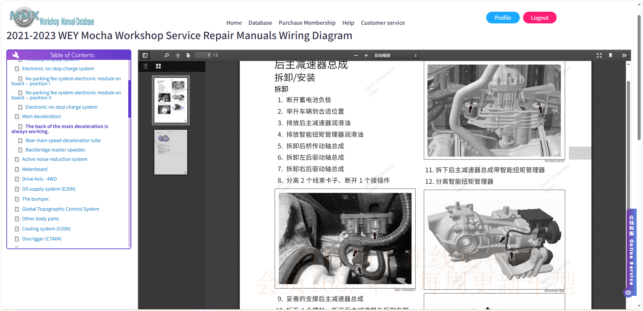Open the Home menu item

pos(234,23)
